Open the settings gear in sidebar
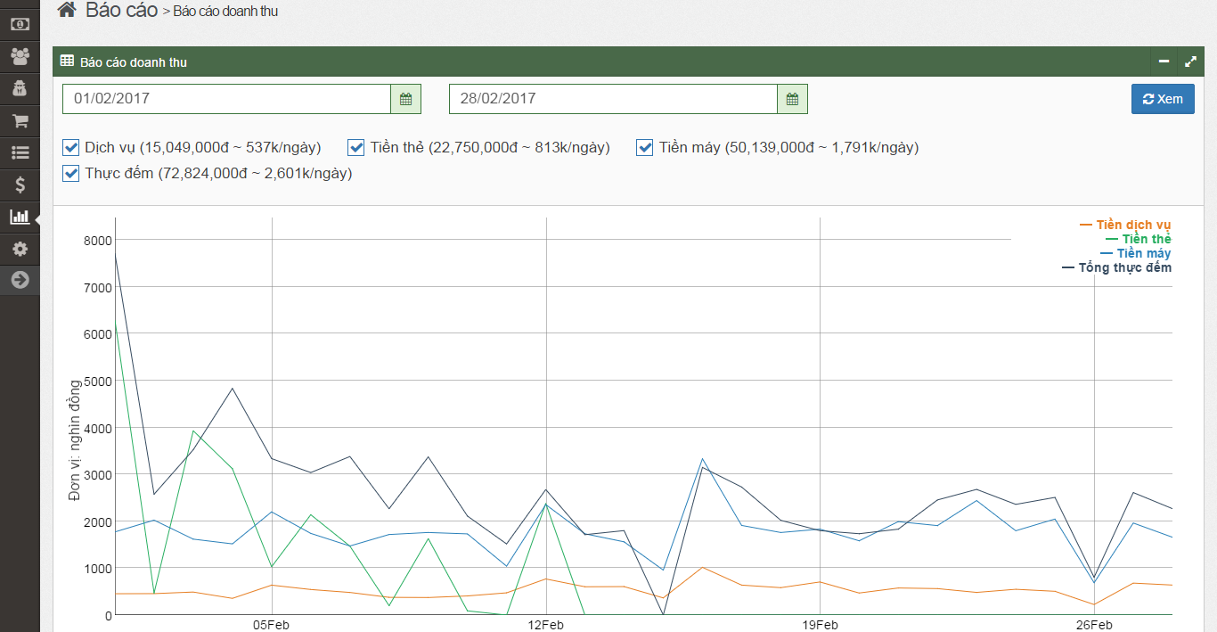The image size is (1217, 632). click(20, 249)
